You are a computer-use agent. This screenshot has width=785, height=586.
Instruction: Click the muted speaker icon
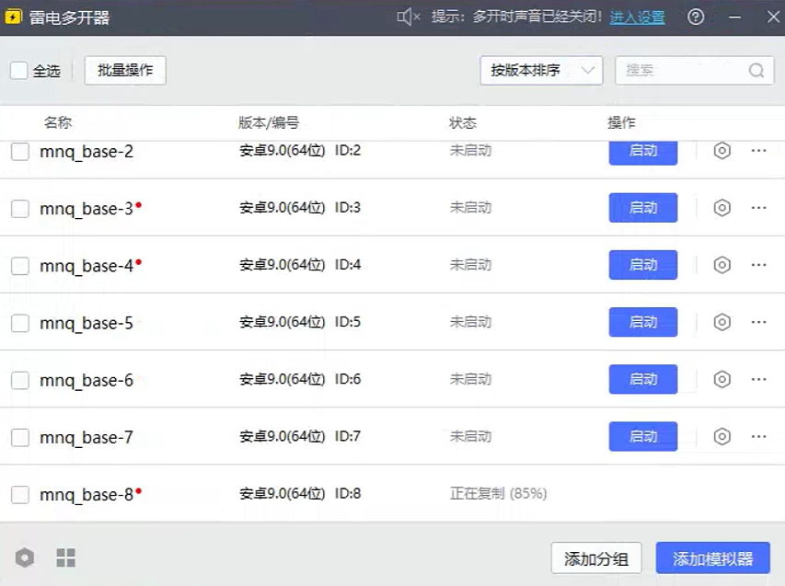point(408,17)
